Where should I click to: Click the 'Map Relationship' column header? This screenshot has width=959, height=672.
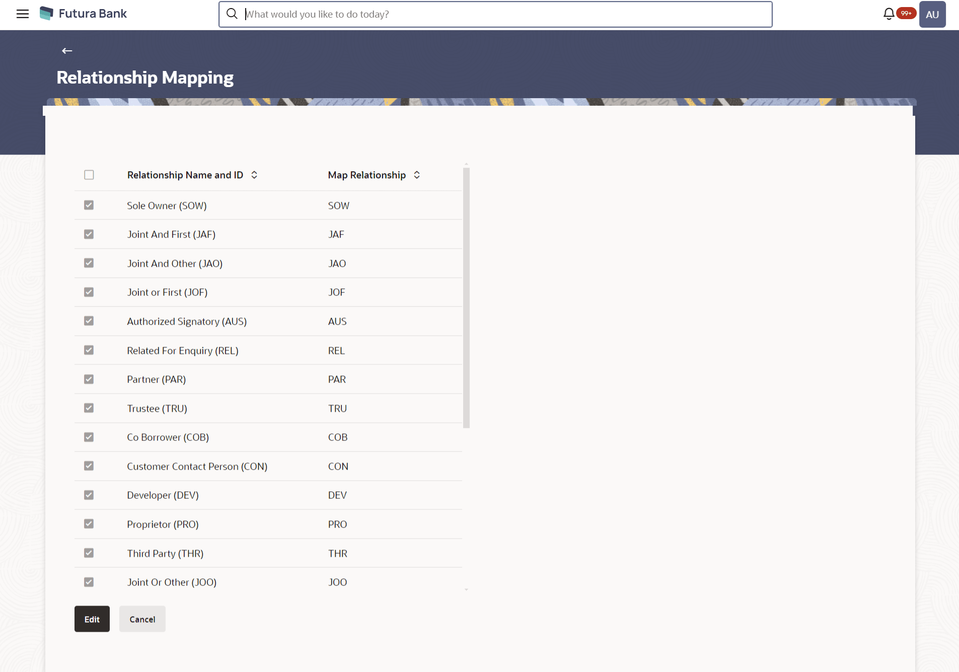point(367,175)
